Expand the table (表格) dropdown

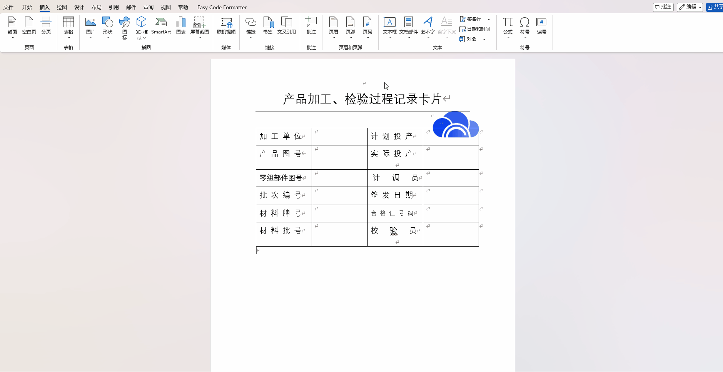tap(68, 37)
